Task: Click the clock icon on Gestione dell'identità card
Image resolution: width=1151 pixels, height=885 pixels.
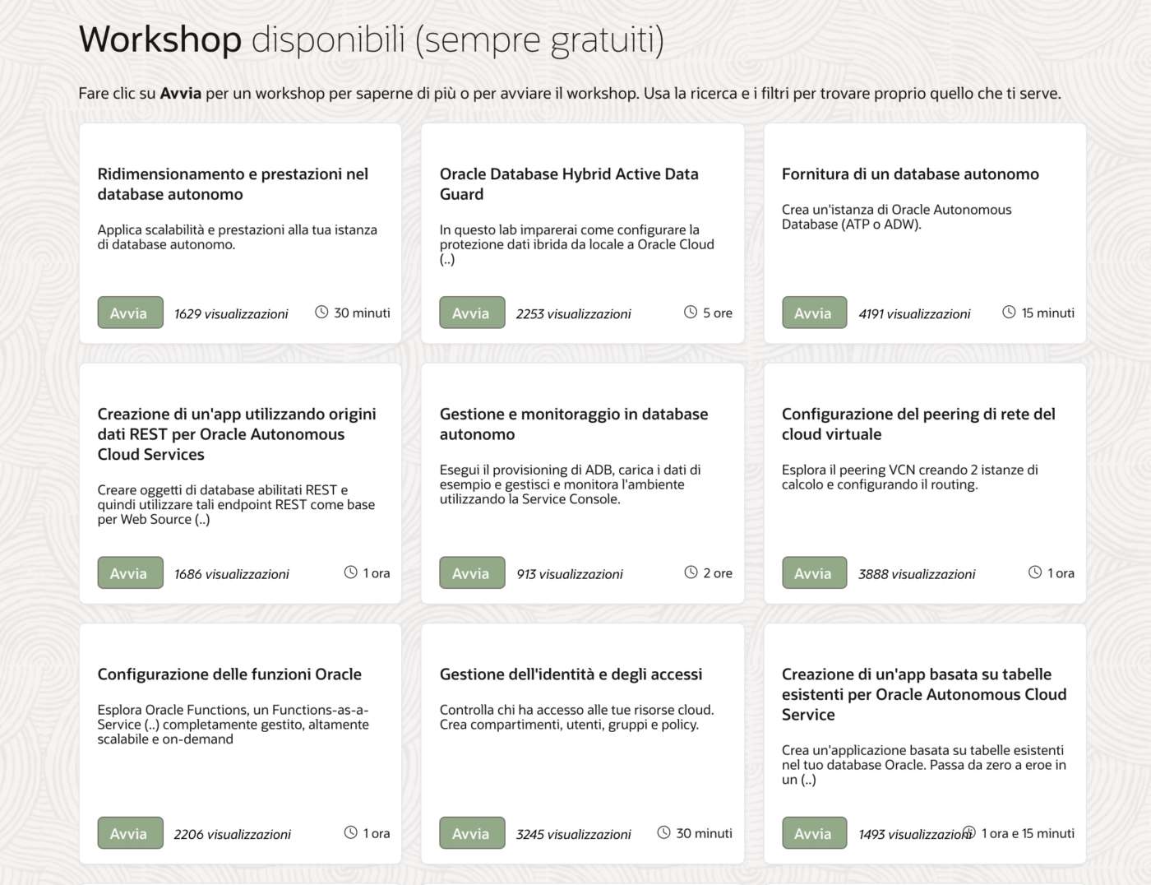Action: click(663, 832)
